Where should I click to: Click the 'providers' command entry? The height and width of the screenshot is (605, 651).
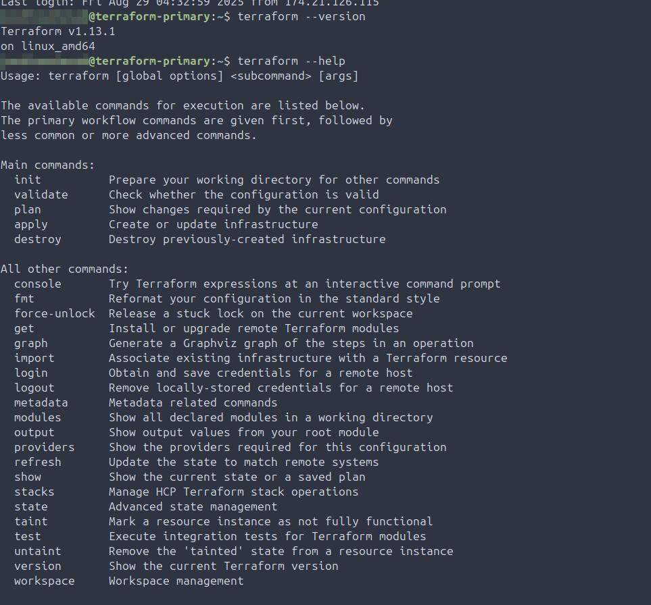(45, 447)
